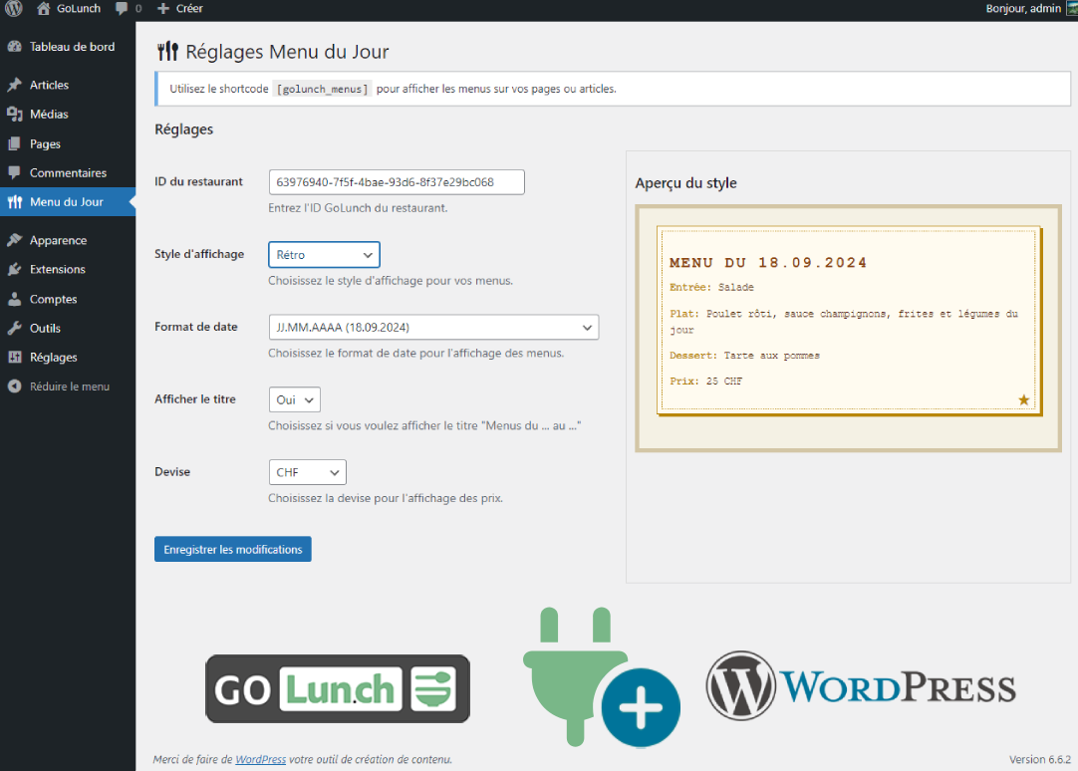Click Version 6.6.2 footer text

[x=1039, y=759]
